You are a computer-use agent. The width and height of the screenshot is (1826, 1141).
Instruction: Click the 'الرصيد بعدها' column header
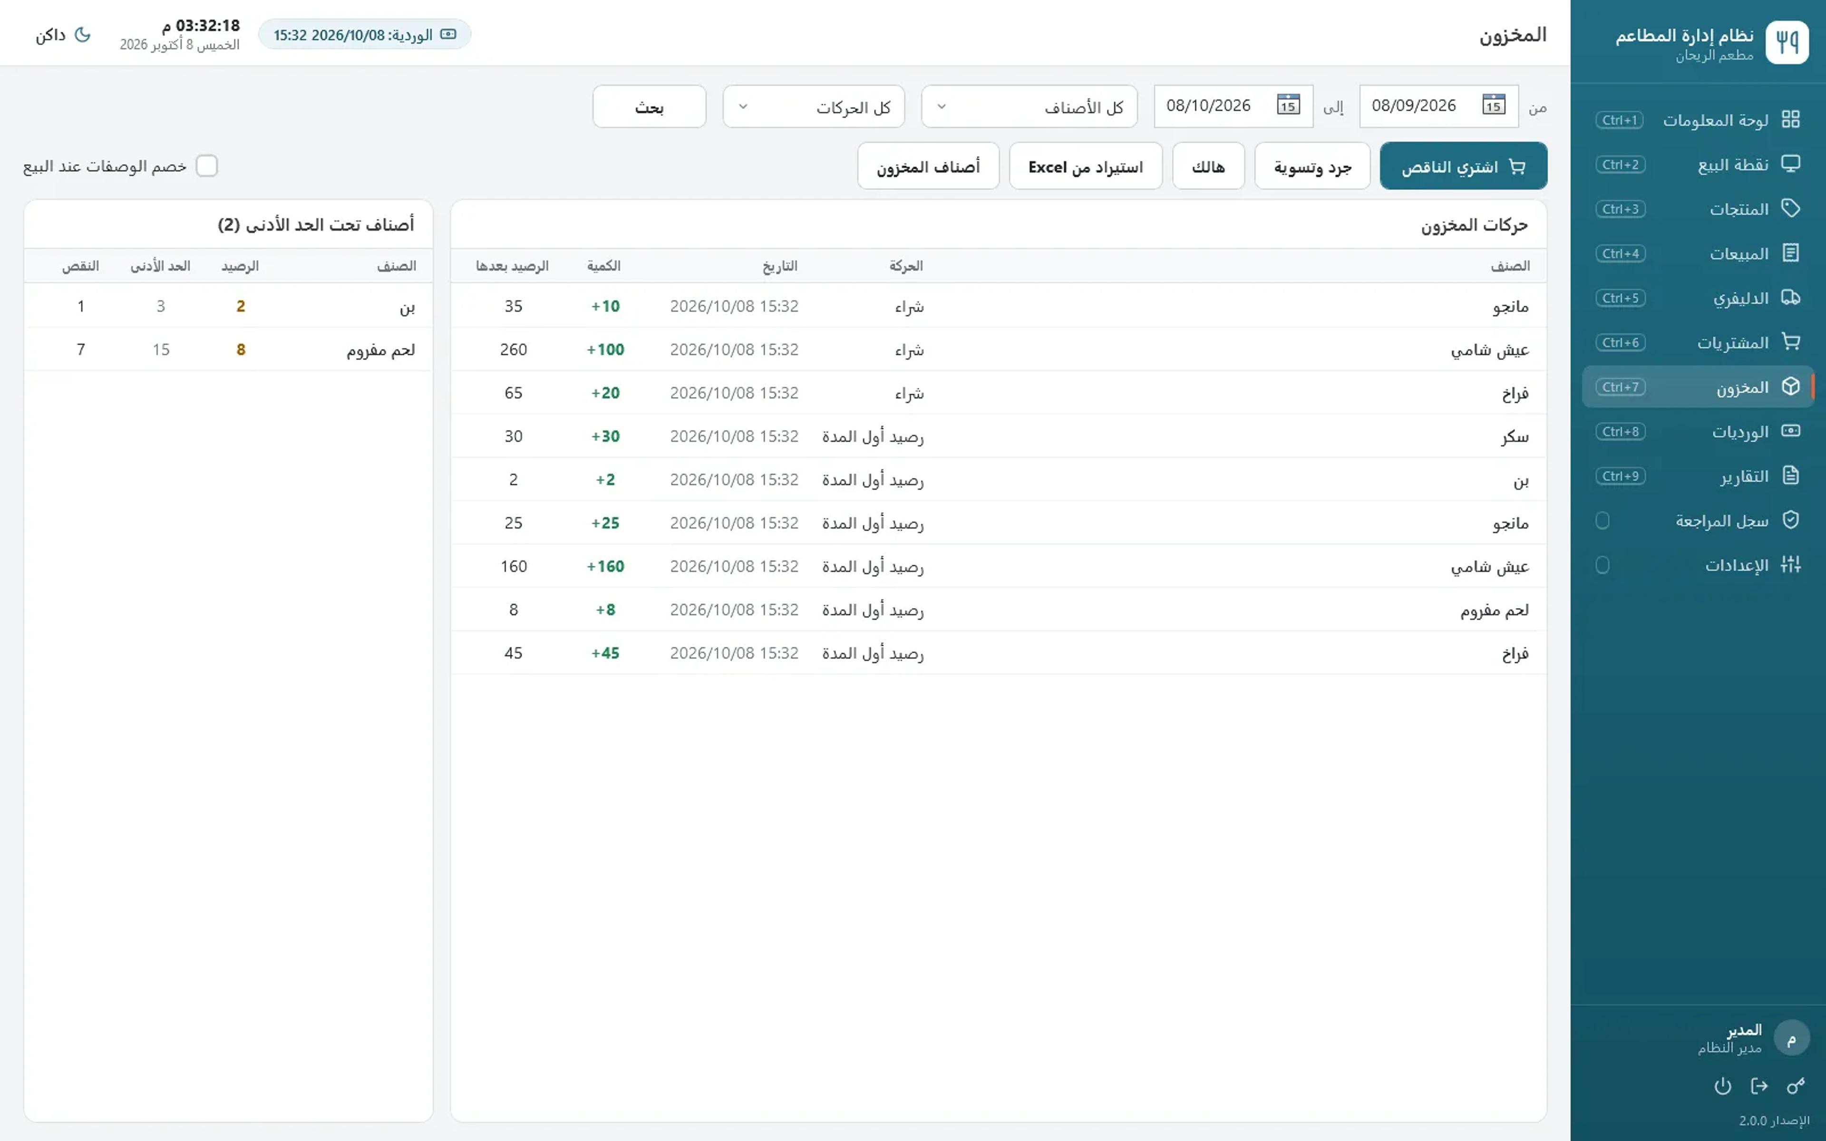pyautogui.click(x=512, y=266)
